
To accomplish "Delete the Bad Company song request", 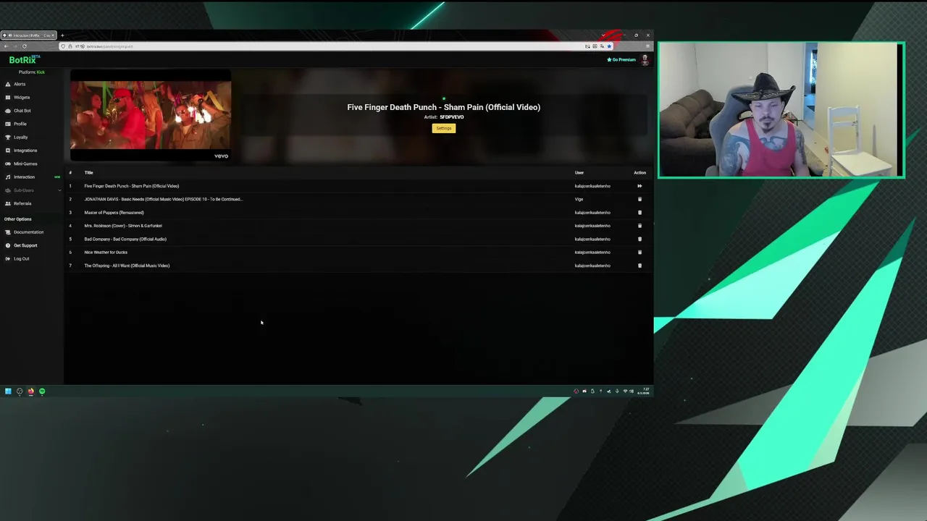I will tap(639, 239).
